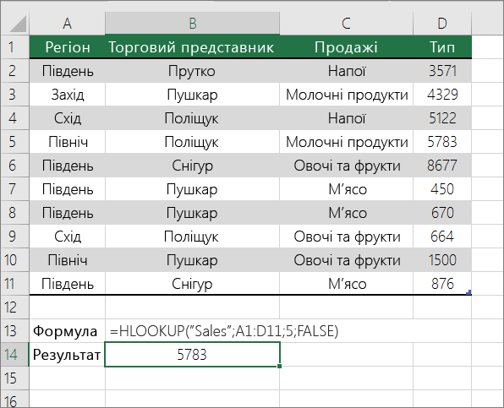The width and height of the screenshot is (504, 408).
Task: Click the table resize handle at D11
Action: coord(469,292)
